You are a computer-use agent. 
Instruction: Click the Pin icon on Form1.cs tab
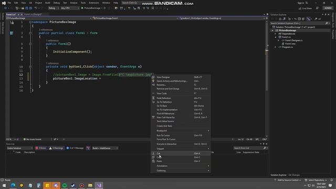pos(18,14)
